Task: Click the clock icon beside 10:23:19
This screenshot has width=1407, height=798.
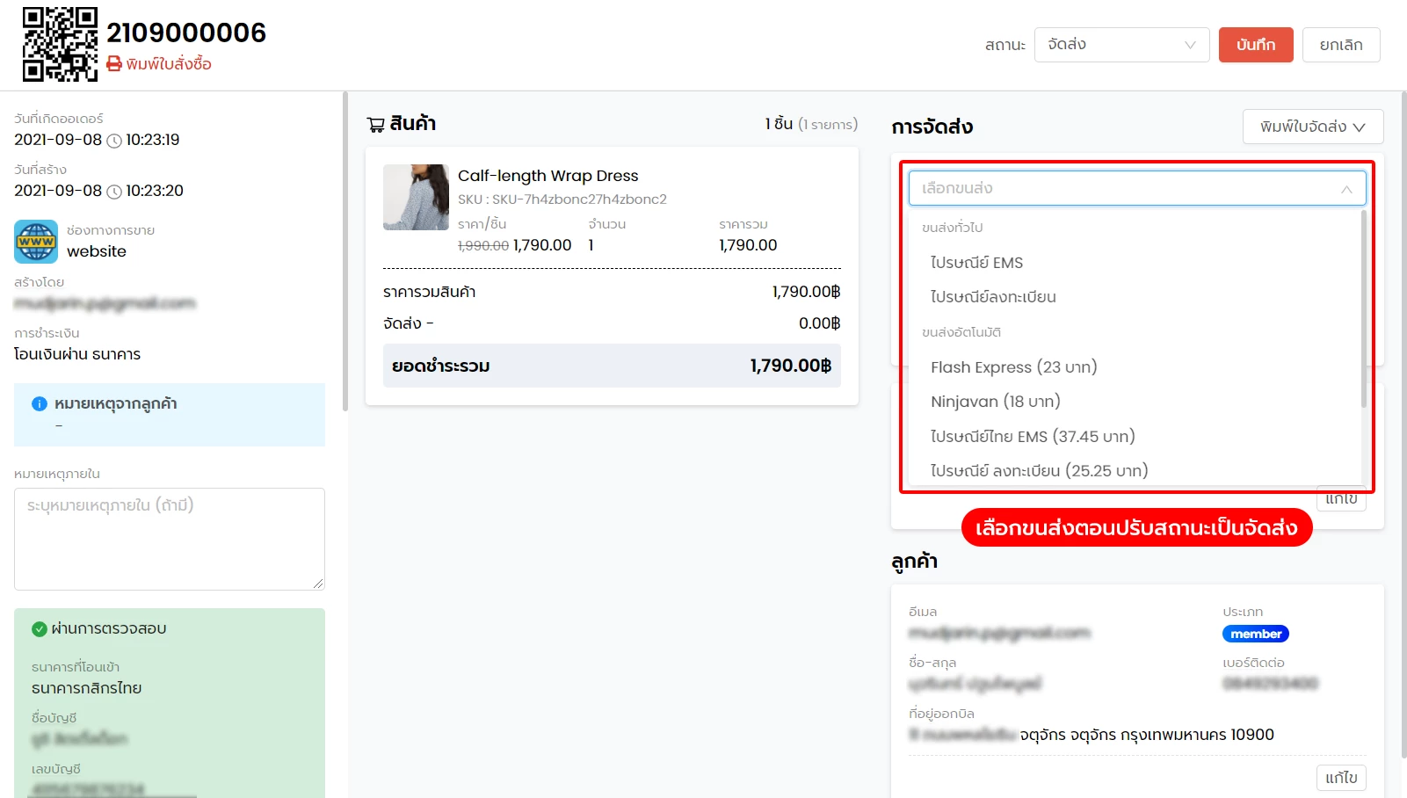Action: point(114,141)
